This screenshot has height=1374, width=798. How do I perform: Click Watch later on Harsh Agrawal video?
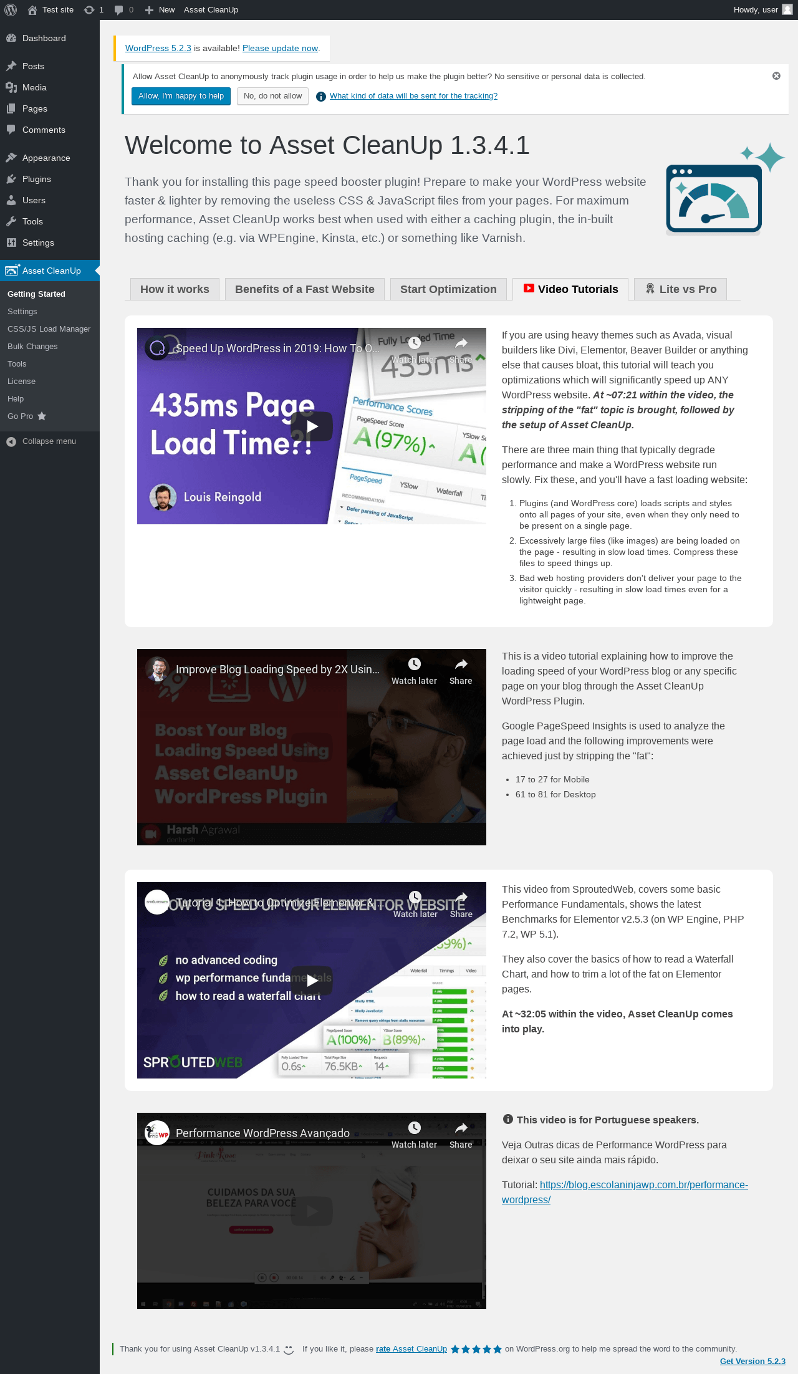point(414,671)
